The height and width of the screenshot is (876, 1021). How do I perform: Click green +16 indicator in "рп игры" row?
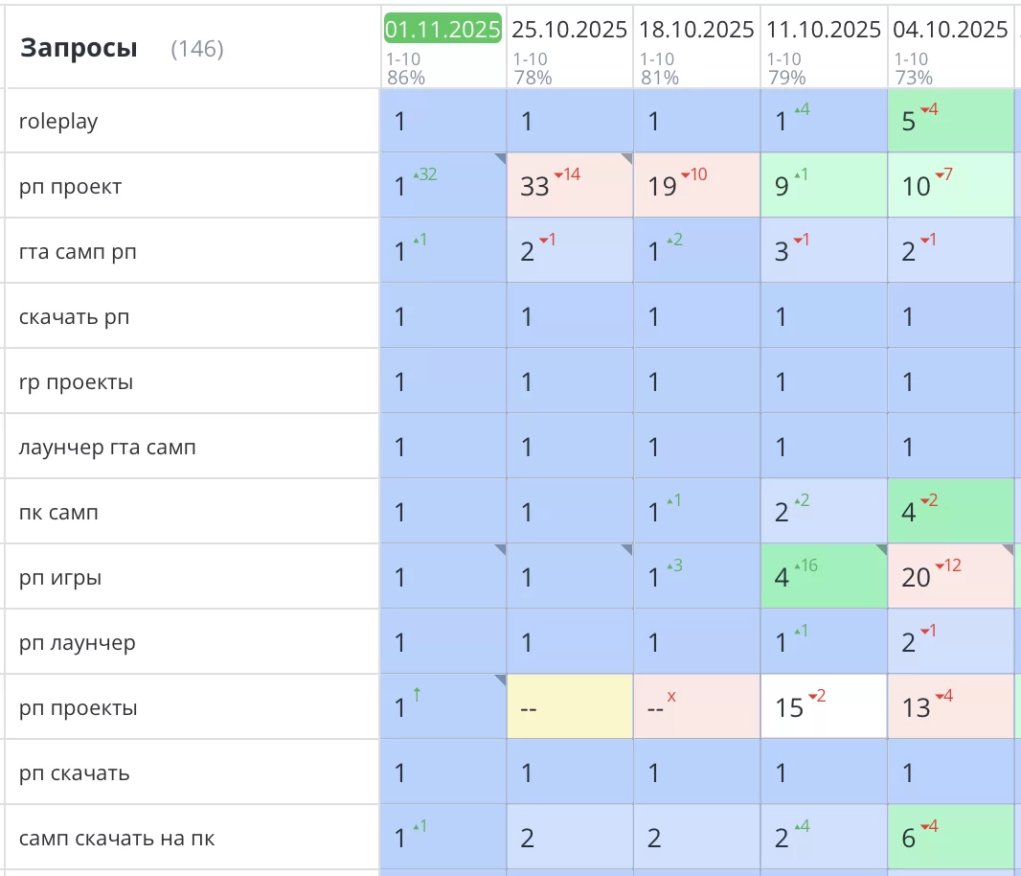click(805, 565)
